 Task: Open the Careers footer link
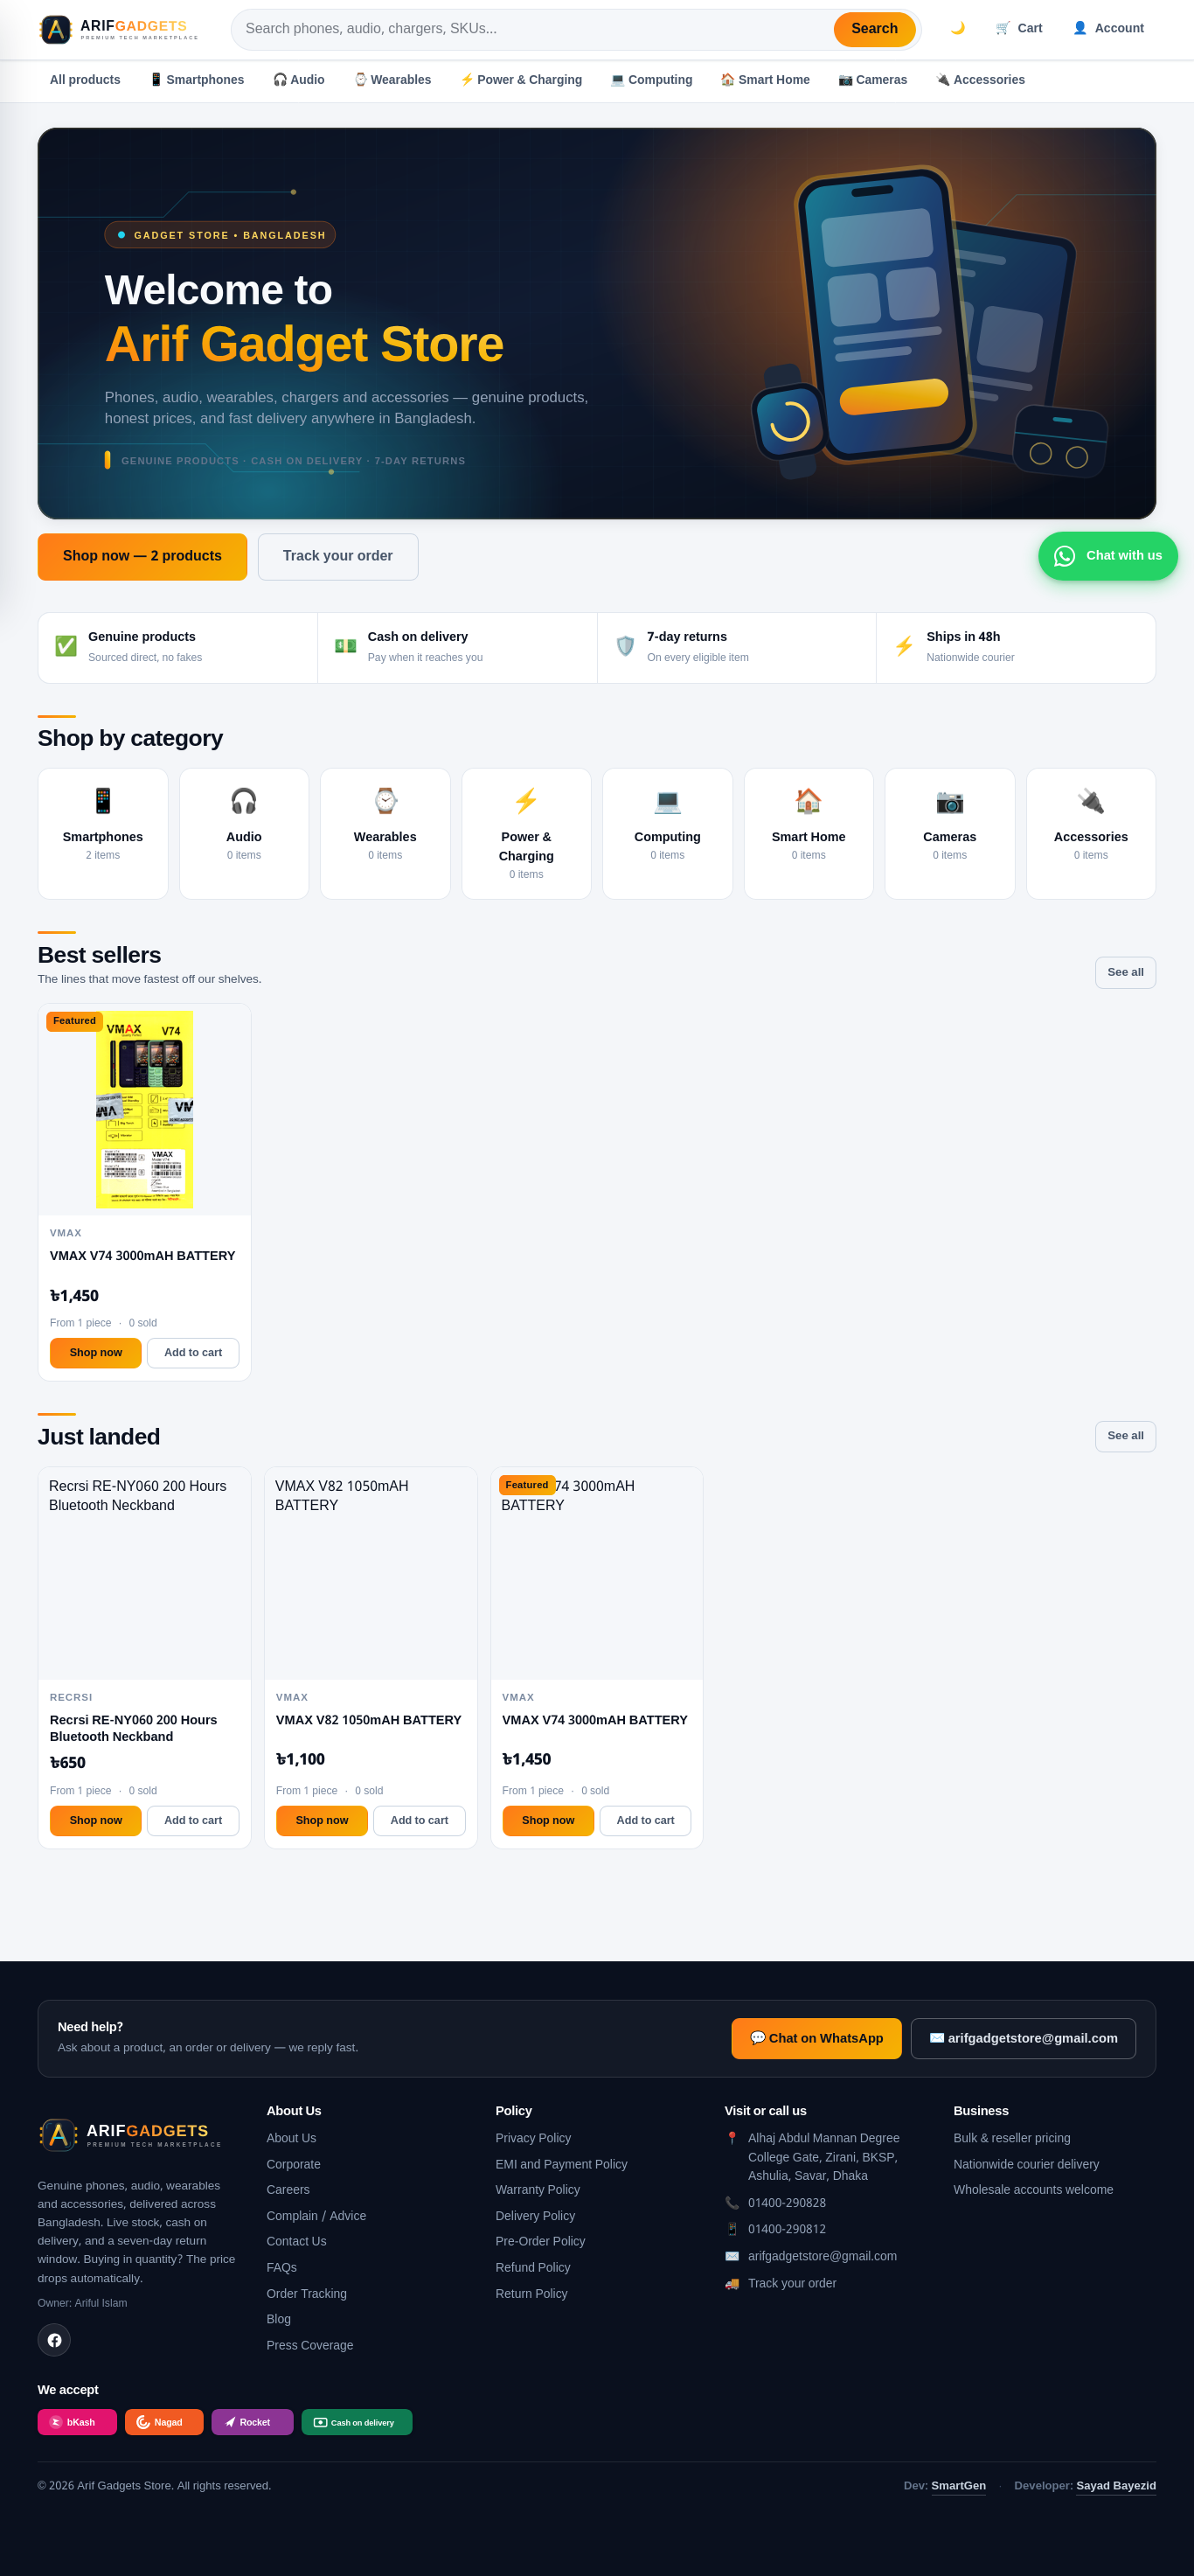click(x=288, y=2190)
